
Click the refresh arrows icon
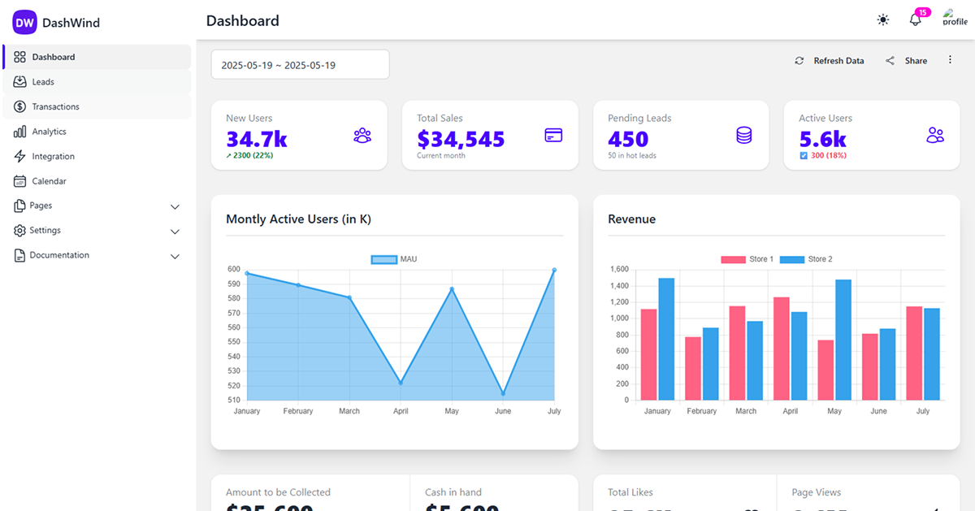point(799,61)
